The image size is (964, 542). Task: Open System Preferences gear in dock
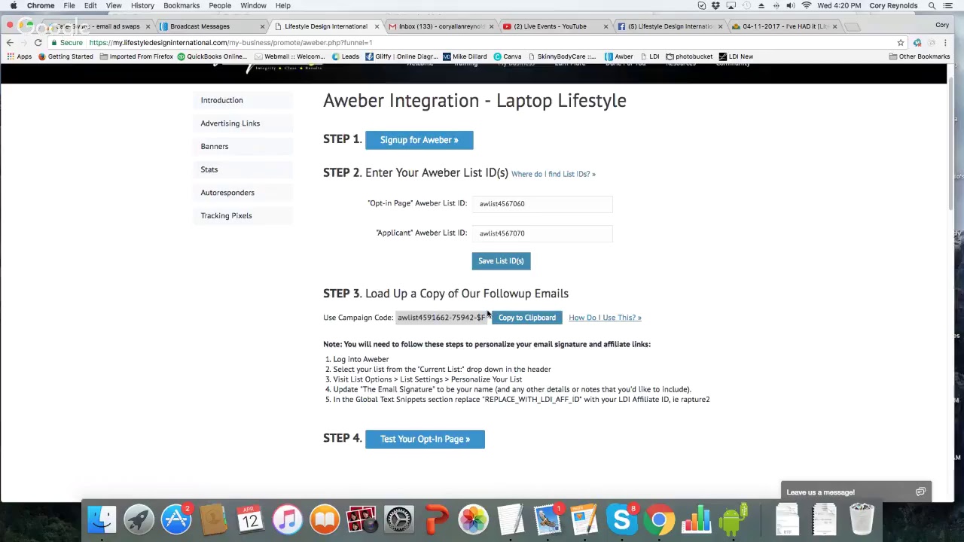tap(399, 519)
